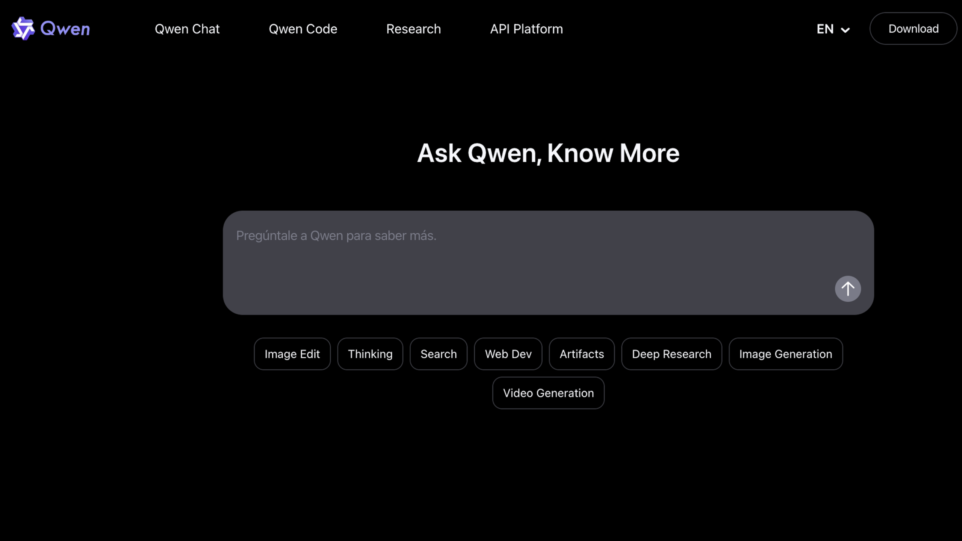Click the Ask Qwen, Know More heading
This screenshot has width=962, height=541.
(548, 153)
